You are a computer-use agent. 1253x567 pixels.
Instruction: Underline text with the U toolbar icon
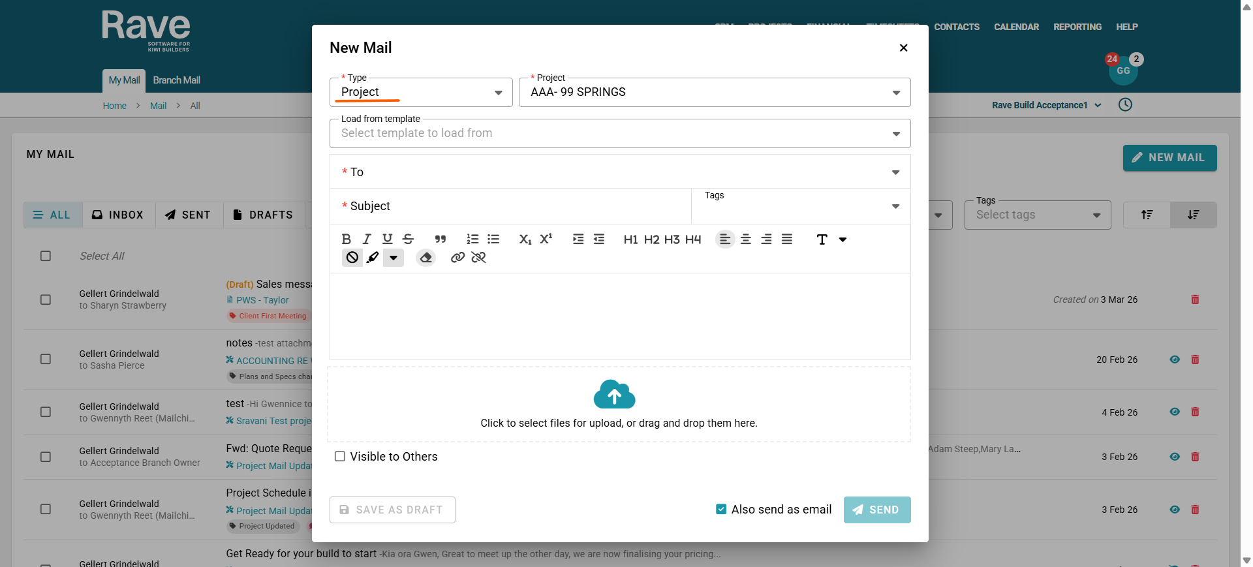pos(388,239)
